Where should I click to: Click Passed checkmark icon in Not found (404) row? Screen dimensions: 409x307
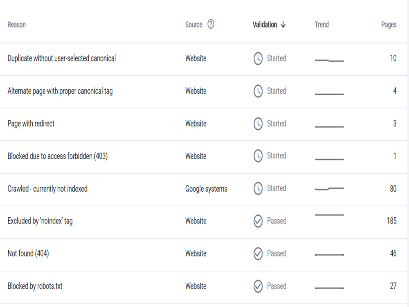258,254
